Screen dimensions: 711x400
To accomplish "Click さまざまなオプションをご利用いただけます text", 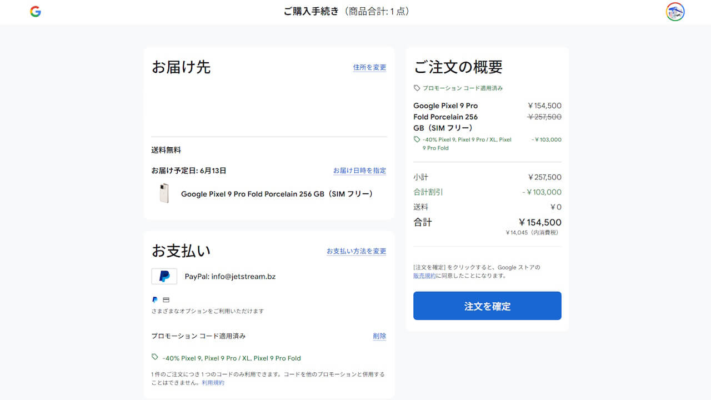I will 208,311.
